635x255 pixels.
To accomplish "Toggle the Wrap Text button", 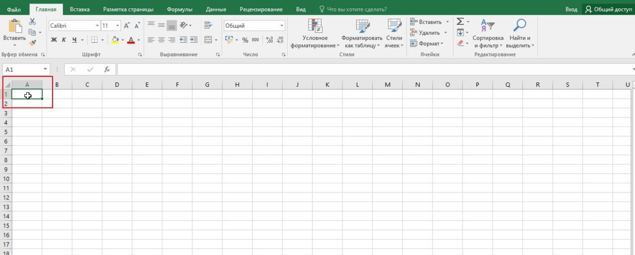I will tap(208, 25).
